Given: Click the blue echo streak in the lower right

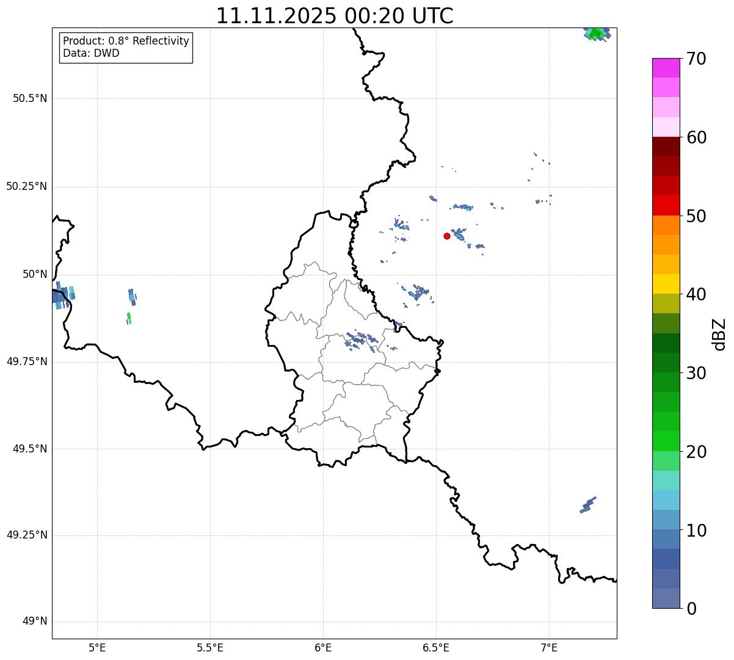Looking at the screenshot, I should pos(587,505).
